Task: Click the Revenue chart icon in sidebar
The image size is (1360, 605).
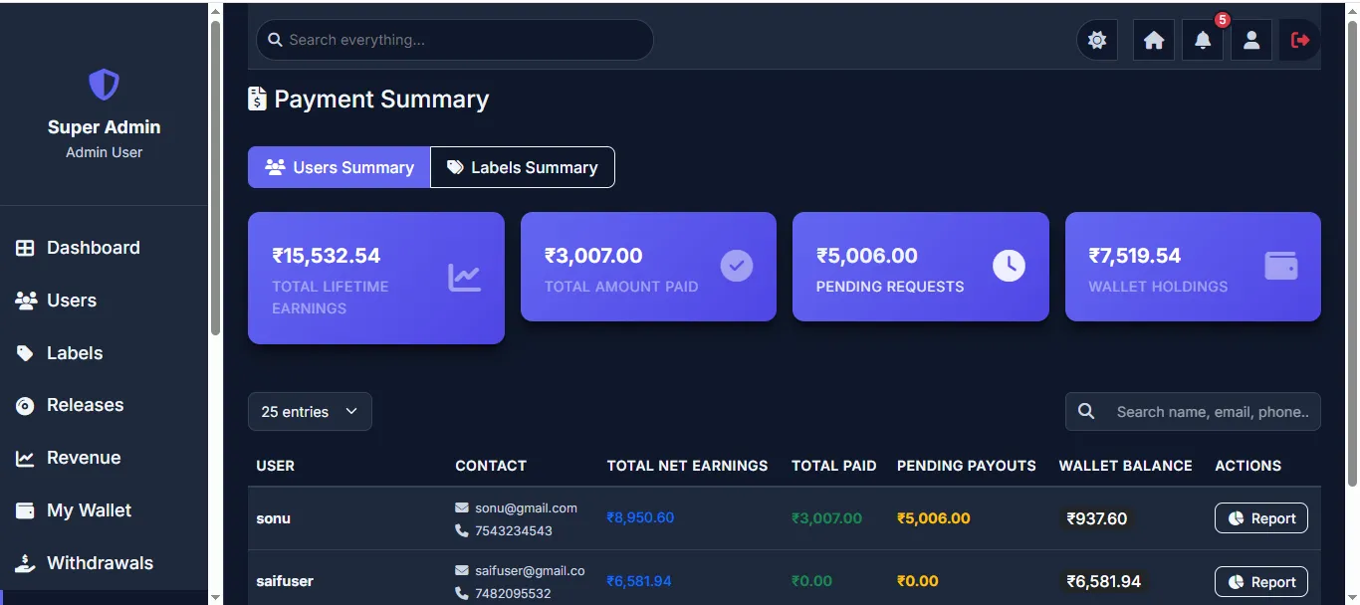Action: 25,459
